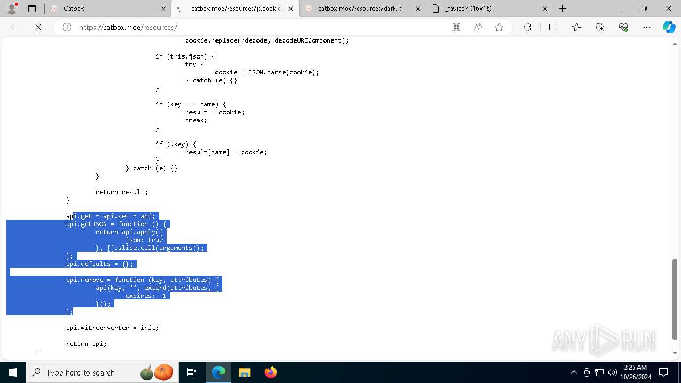Click the 'return api;' line
Viewport: 681px width, 383px height.
coord(86,344)
